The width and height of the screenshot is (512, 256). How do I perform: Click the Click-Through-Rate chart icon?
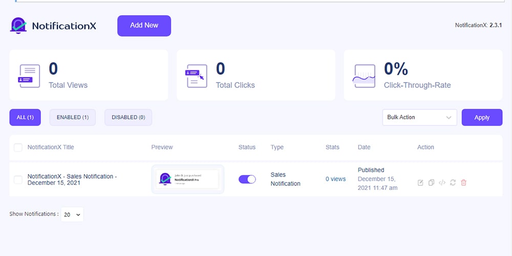click(364, 76)
